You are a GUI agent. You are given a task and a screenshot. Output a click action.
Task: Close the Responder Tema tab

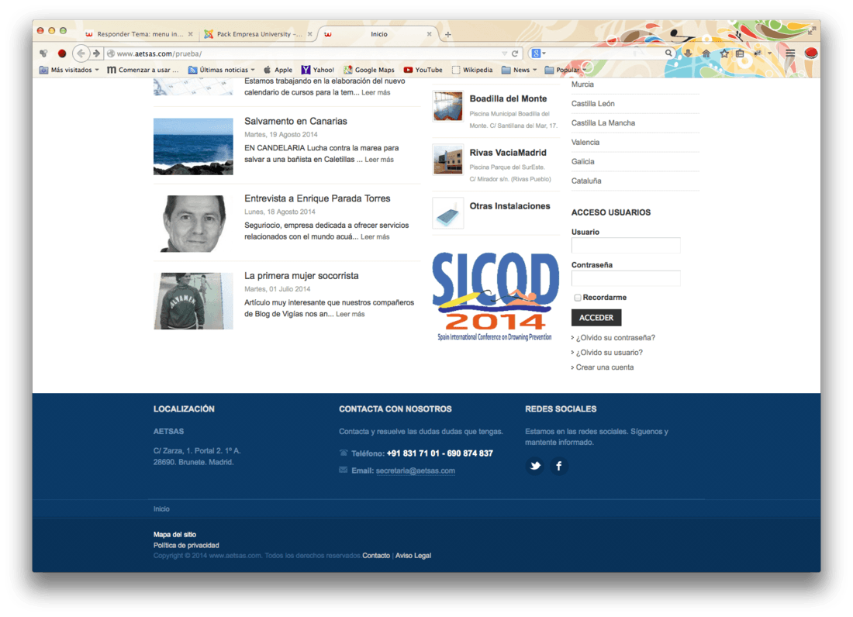[191, 33]
